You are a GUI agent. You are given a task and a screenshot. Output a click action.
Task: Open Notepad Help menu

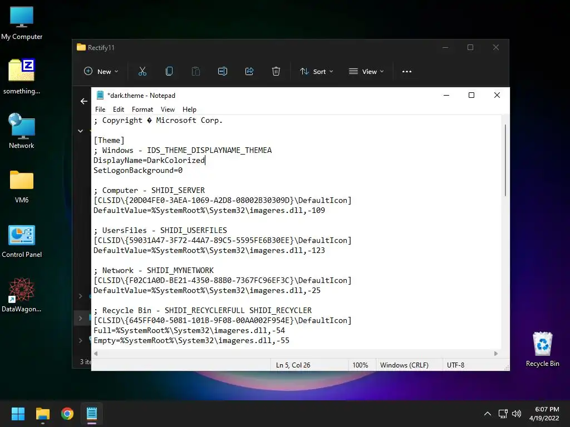pyautogui.click(x=189, y=110)
